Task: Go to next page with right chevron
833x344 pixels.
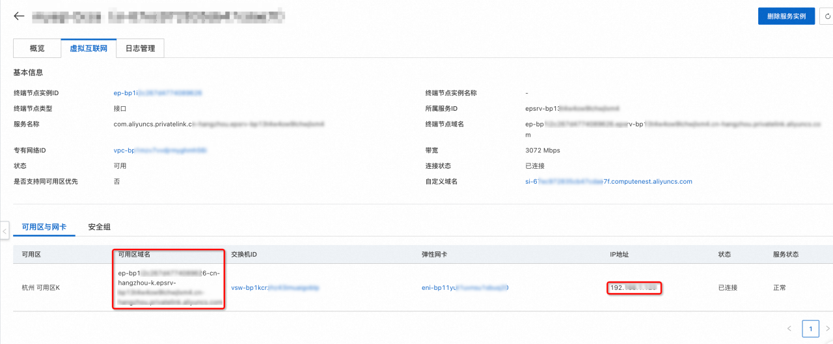Action: click(828, 328)
